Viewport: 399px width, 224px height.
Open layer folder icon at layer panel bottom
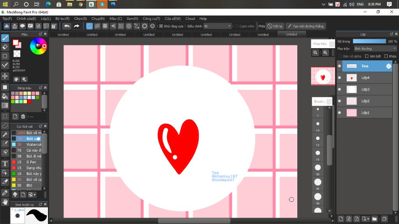click(x=374, y=219)
